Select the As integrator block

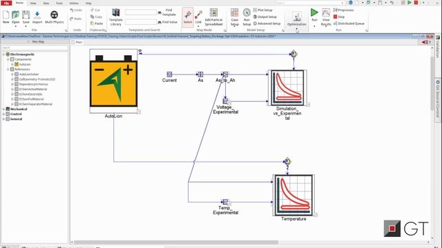pyautogui.click(x=200, y=74)
